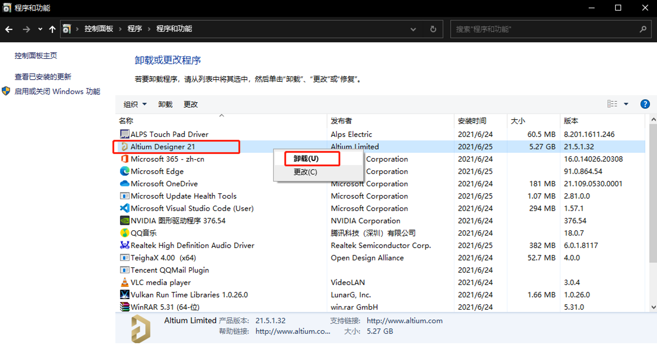657x344 pixels.
Task: Click version 21.109.0530.0001 cell
Action: (593, 183)
